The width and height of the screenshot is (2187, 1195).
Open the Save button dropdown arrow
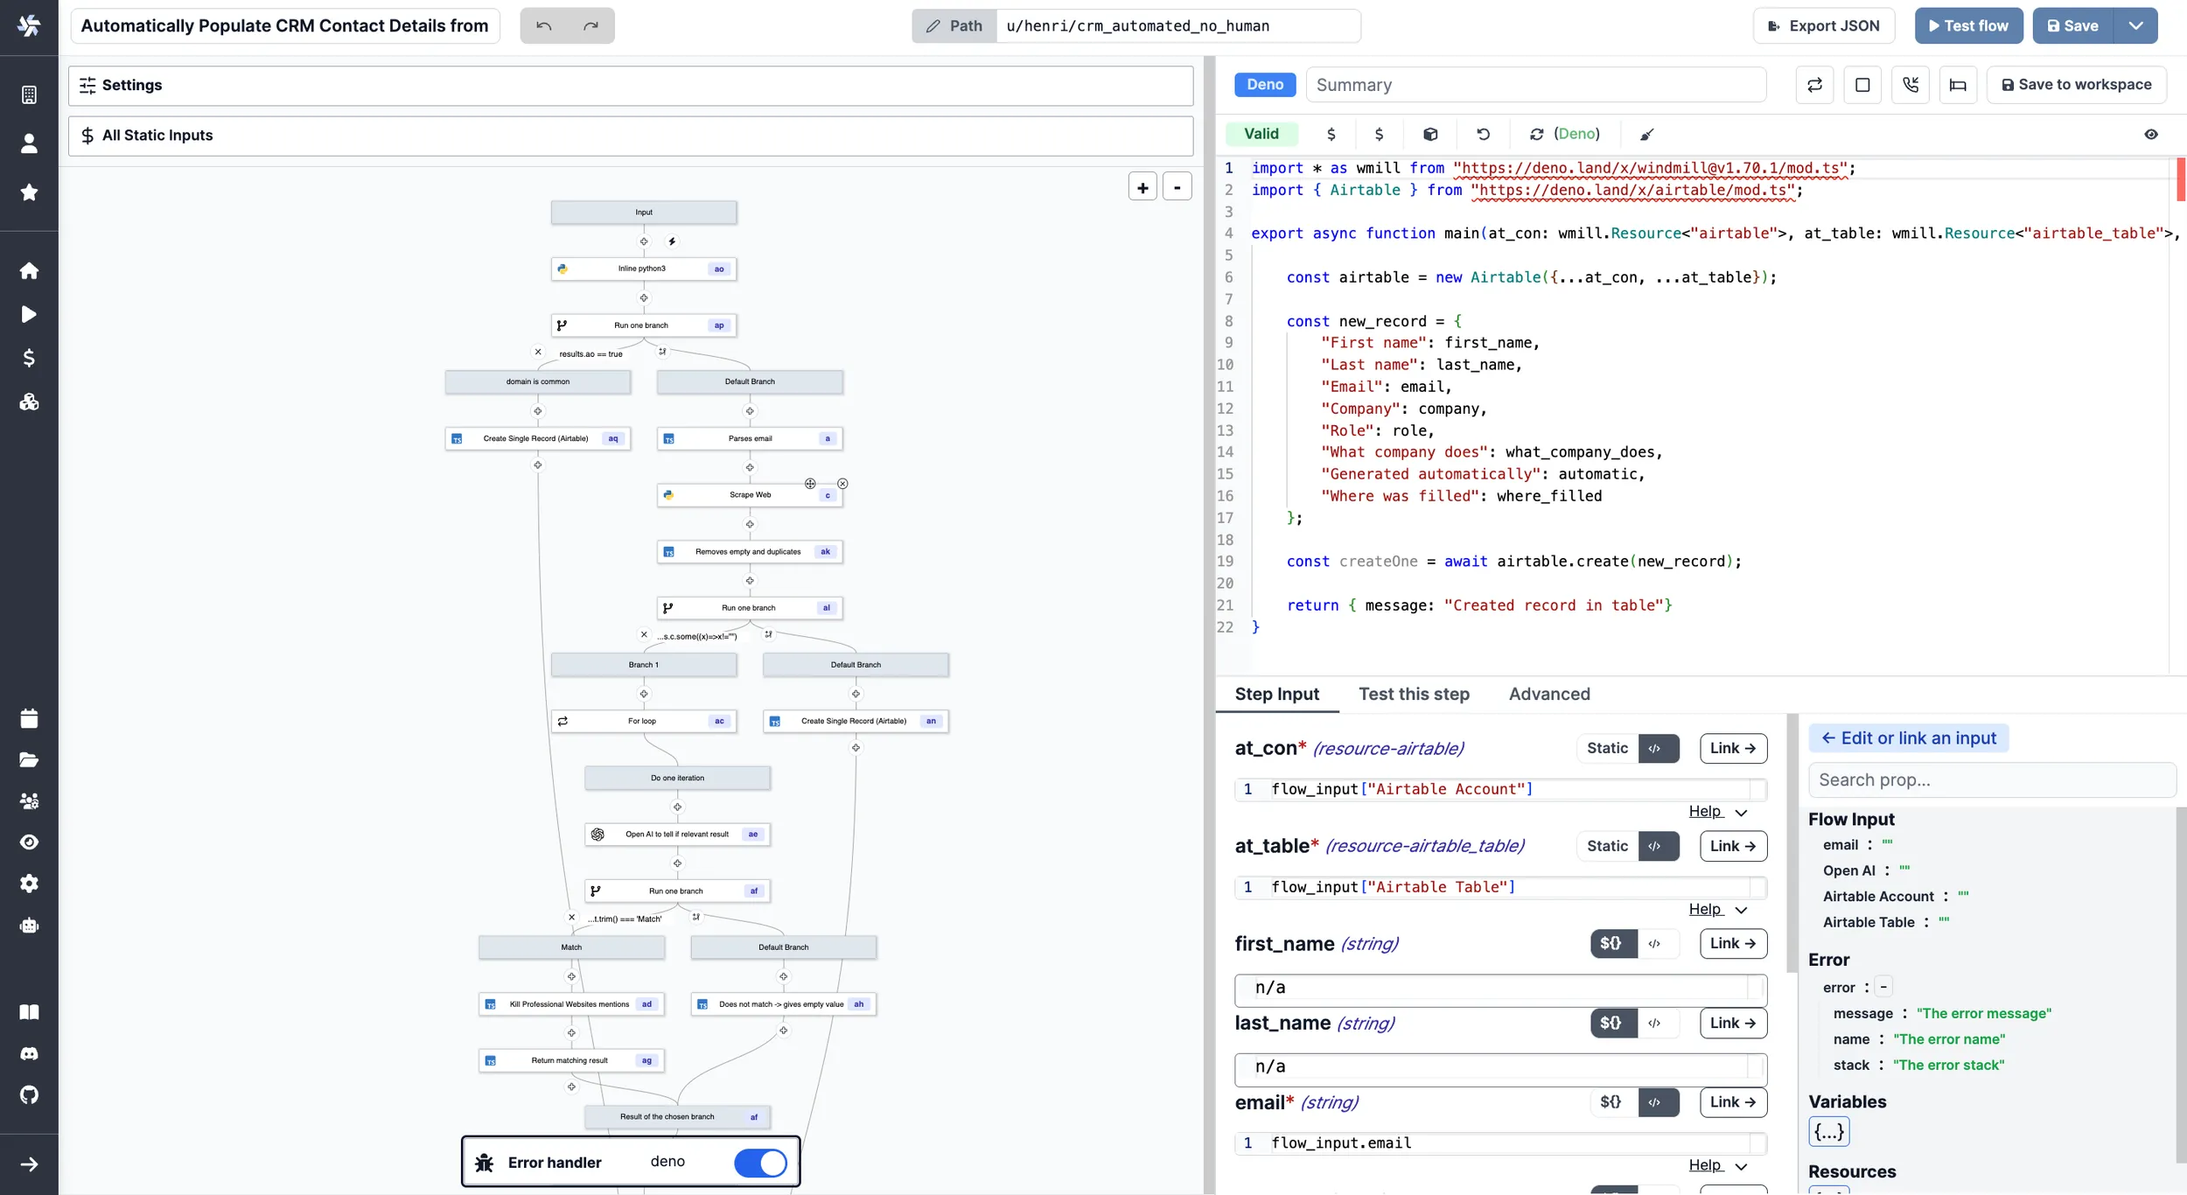(x=2135, y=25)
